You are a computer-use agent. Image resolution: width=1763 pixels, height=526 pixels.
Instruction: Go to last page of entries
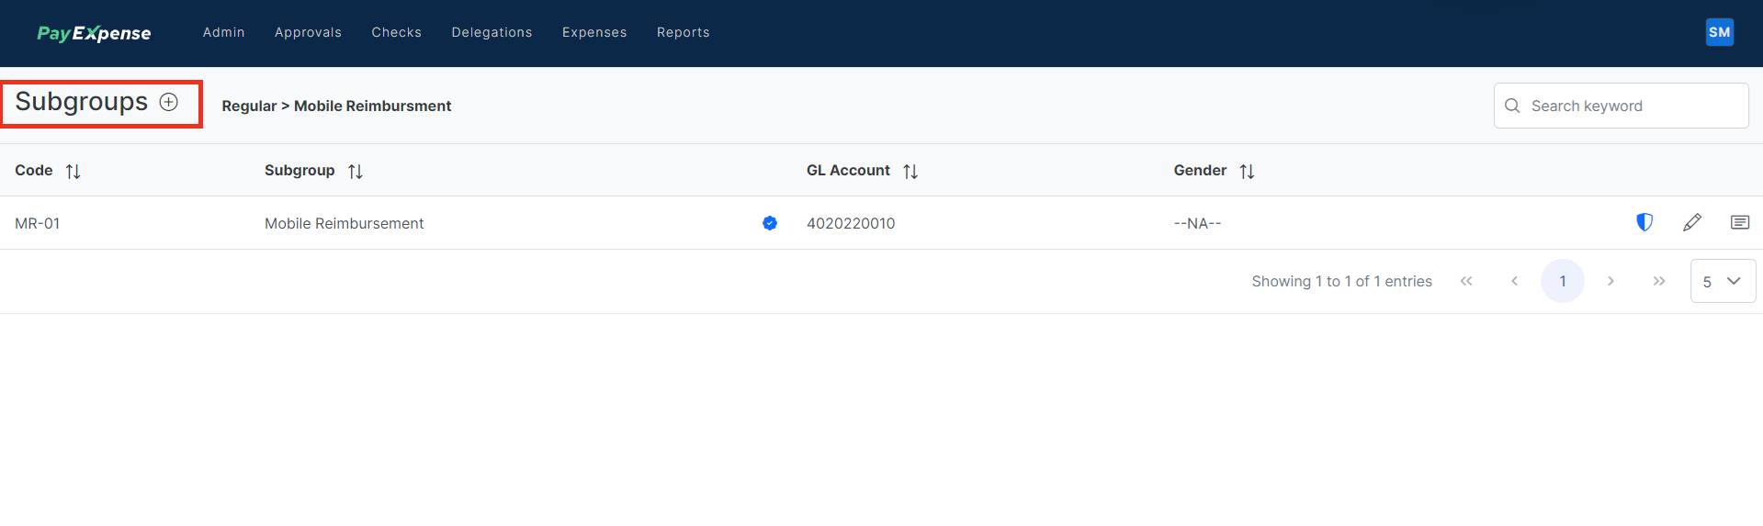click(1659, 281)
